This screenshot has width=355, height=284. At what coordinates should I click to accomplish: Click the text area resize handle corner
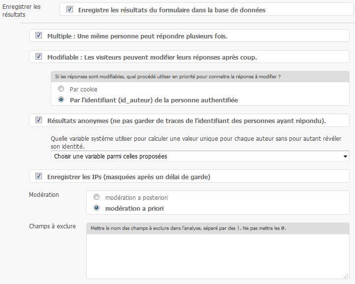coord(346,277)
